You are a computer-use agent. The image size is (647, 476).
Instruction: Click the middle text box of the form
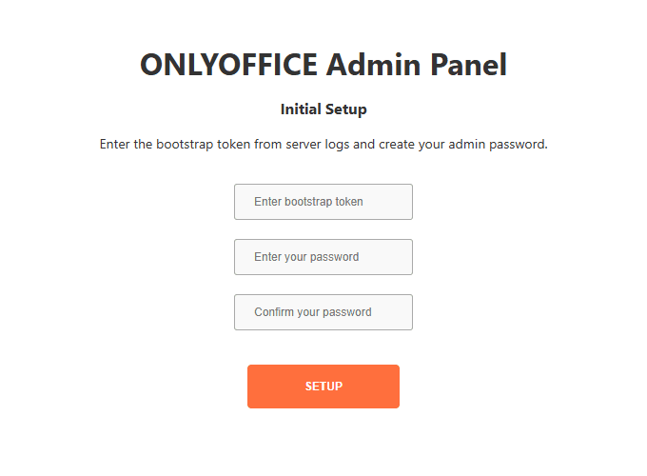tap(323, 257)
